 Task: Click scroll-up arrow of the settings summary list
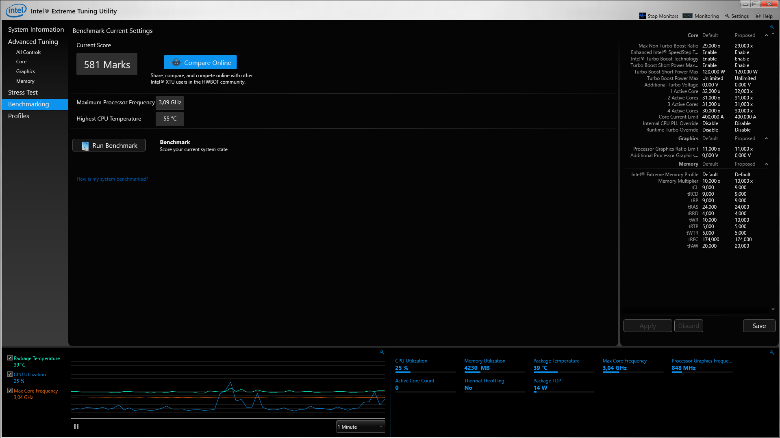pyautogui.click(x=773, y=34)
